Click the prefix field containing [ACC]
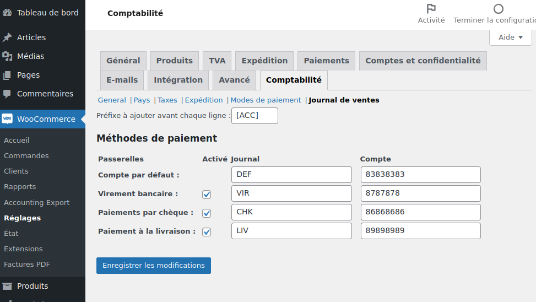Screen dimensions: 536x302 (x=255, y=116)
